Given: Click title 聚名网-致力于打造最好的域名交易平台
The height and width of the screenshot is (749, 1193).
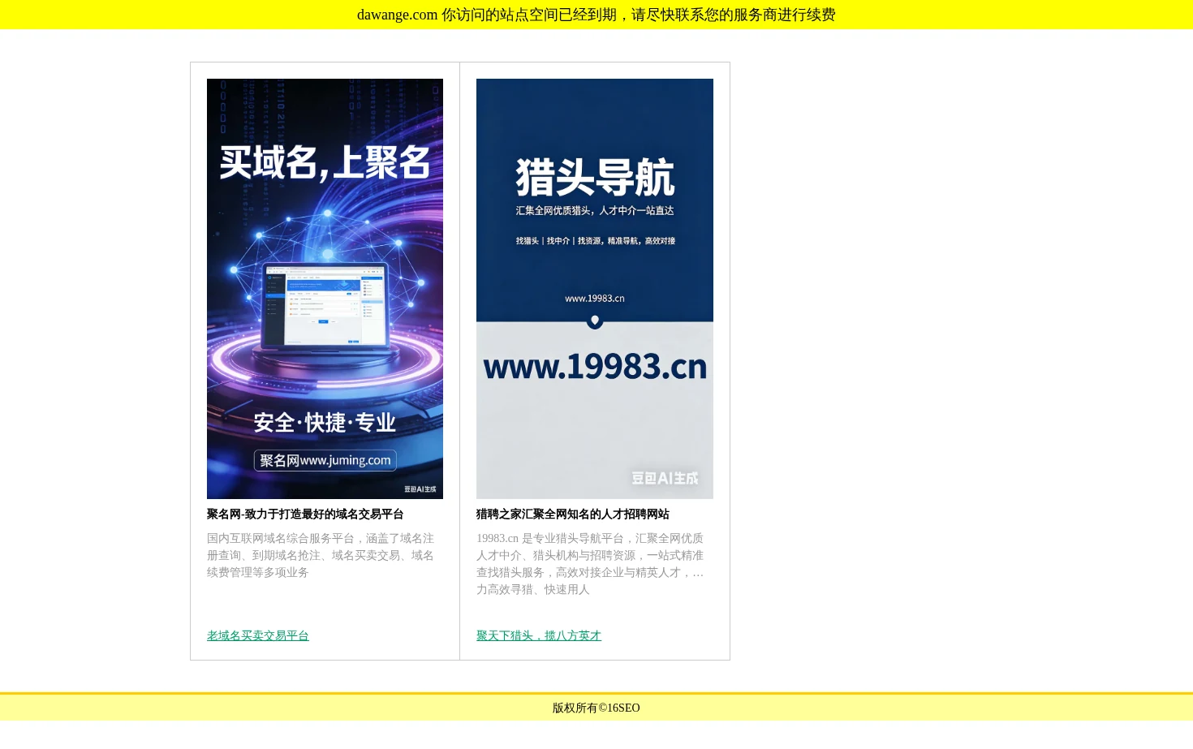Looking at the screenshot, I should pos(305,514).
